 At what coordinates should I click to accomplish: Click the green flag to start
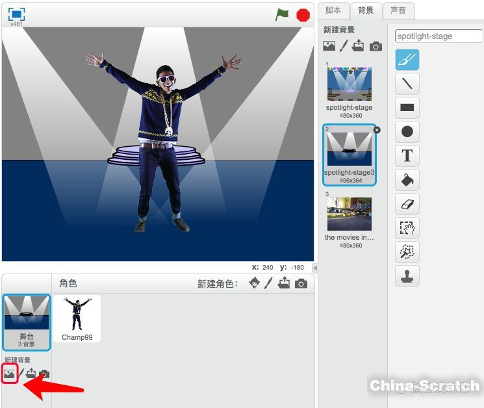(x=281, y=14)
